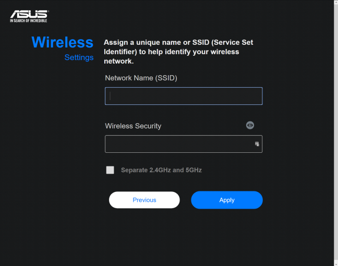Click the SSID description paragraph
338x266 pixels.
click(178, 52)
